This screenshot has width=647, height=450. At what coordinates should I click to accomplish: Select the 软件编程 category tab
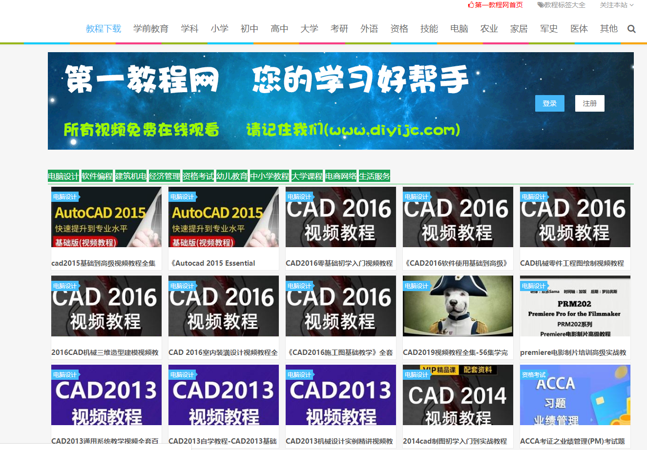[97, 176]
